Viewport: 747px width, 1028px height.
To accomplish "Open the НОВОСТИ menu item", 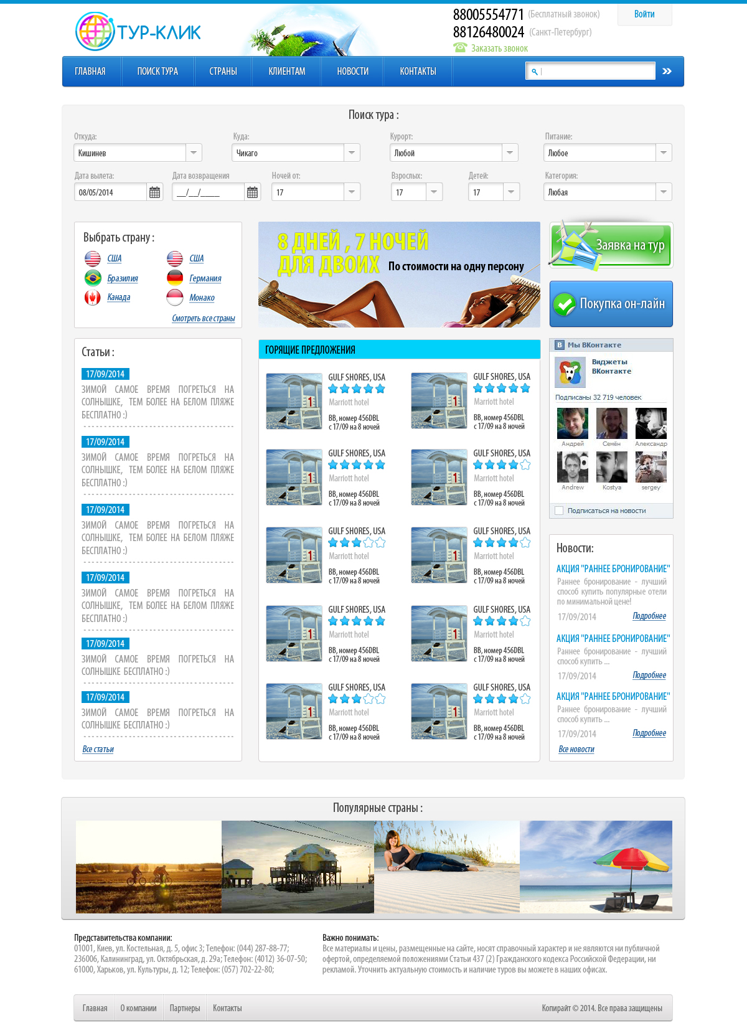I will coord(353,72).
